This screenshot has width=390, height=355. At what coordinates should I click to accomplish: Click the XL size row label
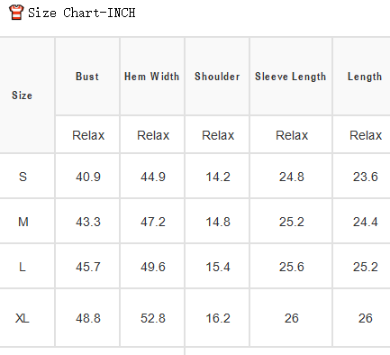(x=23, y=318)
